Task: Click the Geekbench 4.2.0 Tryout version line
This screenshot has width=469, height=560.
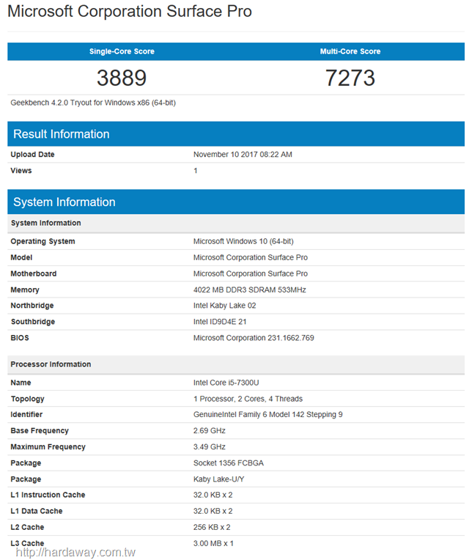Action: 93,103
